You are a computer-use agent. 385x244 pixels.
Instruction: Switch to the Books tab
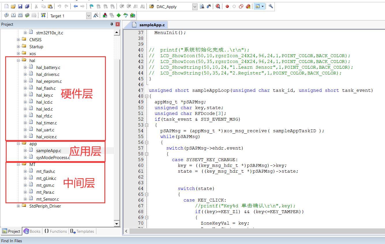pyautogui.click(x=32, y=231)
